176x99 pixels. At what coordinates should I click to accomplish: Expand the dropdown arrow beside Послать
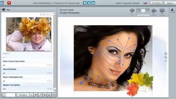[x=31, y=95]
